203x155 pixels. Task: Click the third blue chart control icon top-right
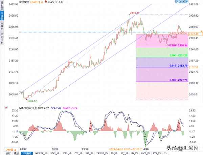[183, 2]
